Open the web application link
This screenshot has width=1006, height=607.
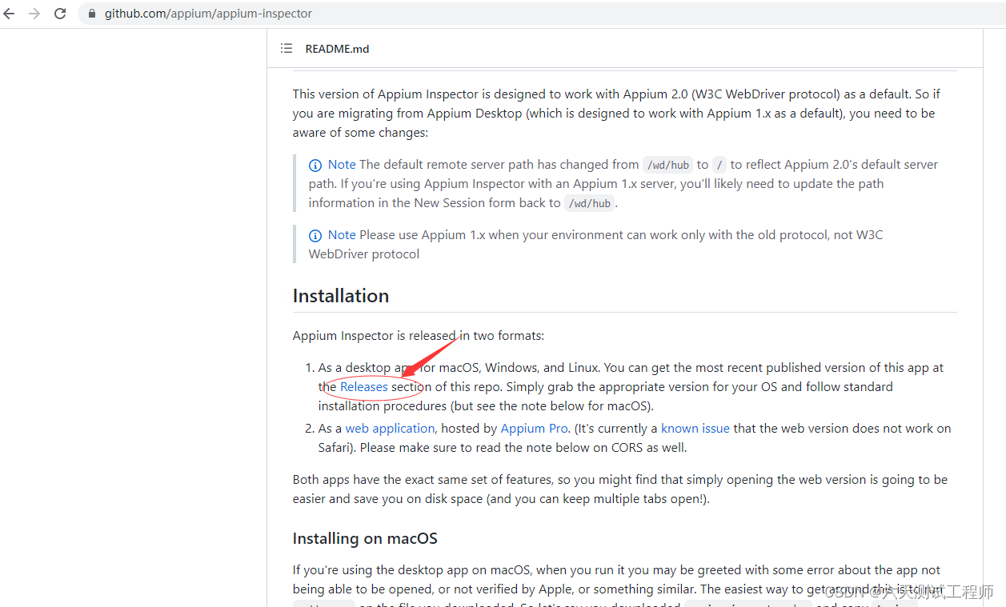pyautogui.click(x=390, y=428)
